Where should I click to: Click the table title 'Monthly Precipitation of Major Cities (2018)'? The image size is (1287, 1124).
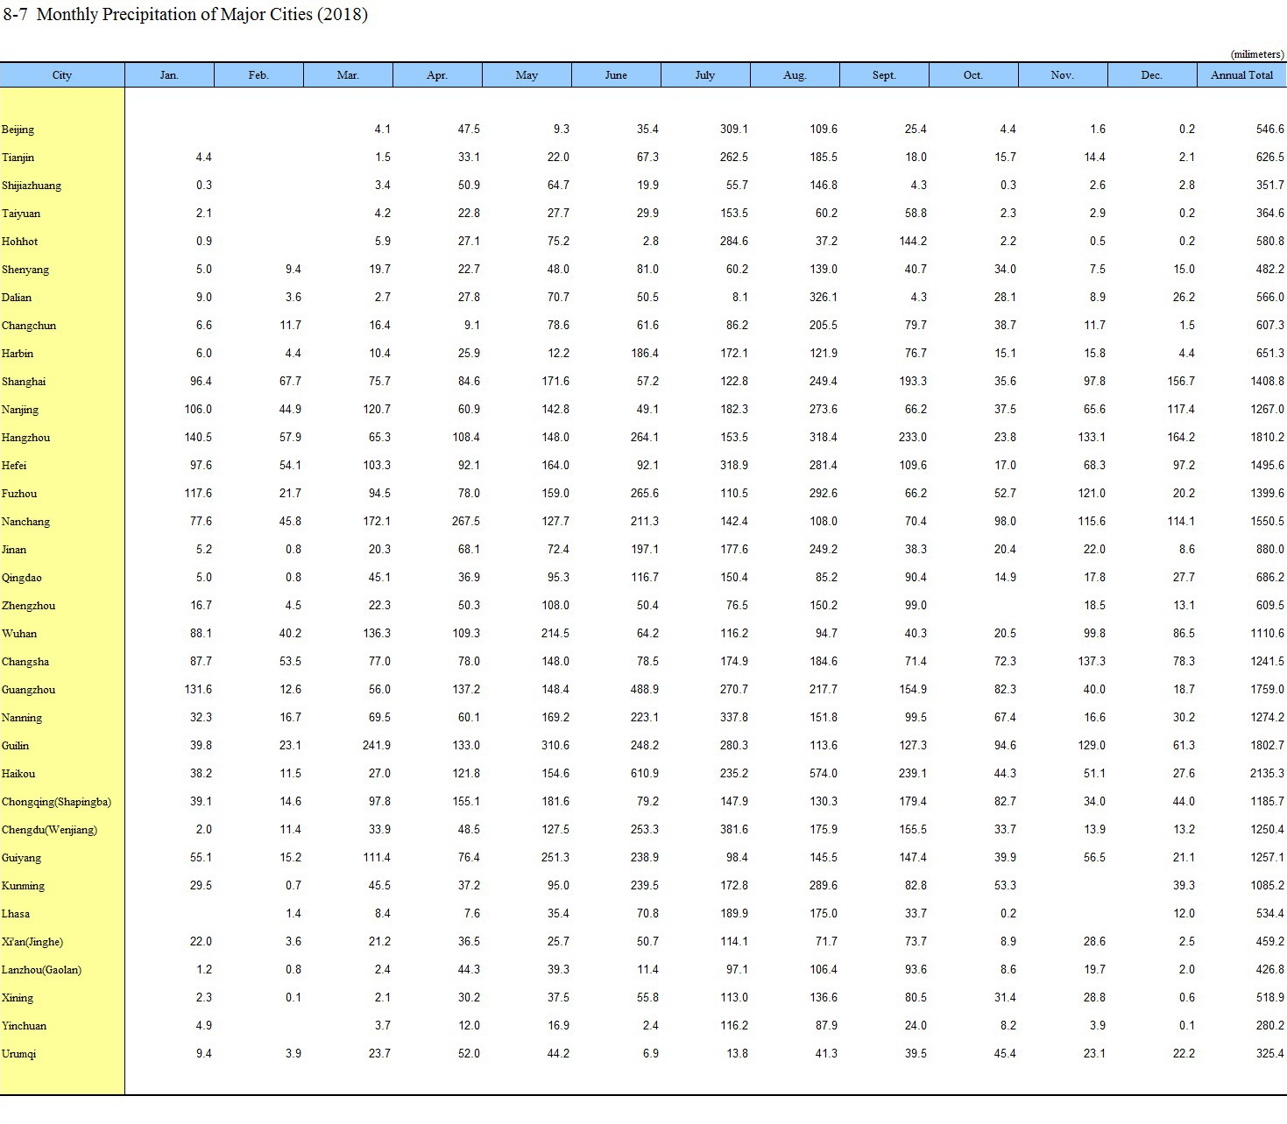pyautogui.click(x=202, y=15)
